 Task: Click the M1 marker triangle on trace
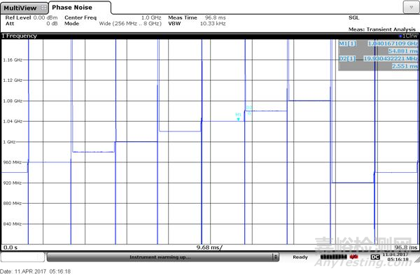click(238, 119)
